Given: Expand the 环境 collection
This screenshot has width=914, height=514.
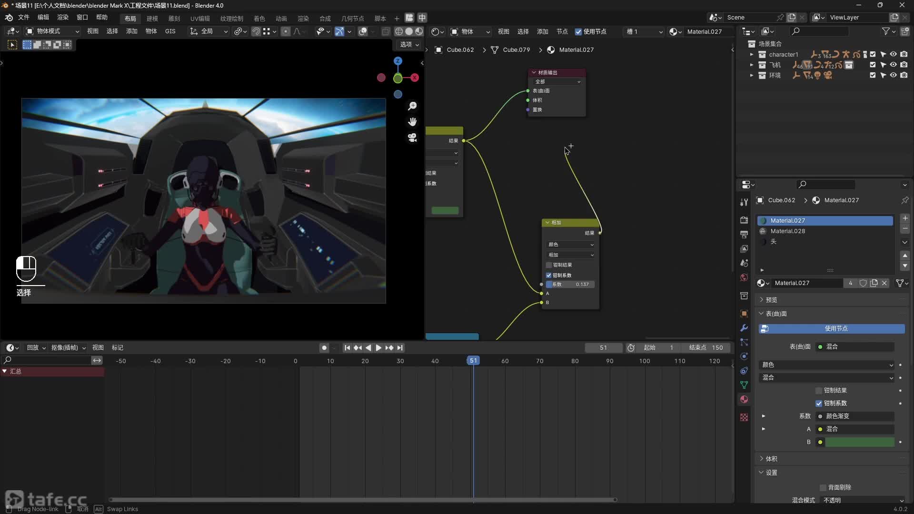Looking at the screenshot, I should tap(752, 75).
